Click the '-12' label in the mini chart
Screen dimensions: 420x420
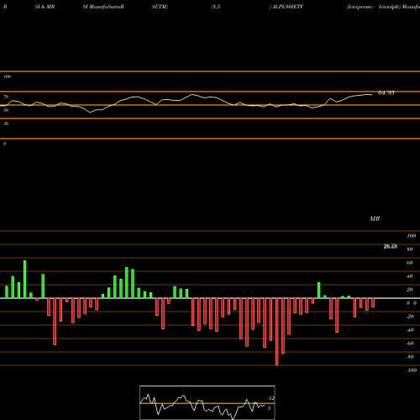270,398
